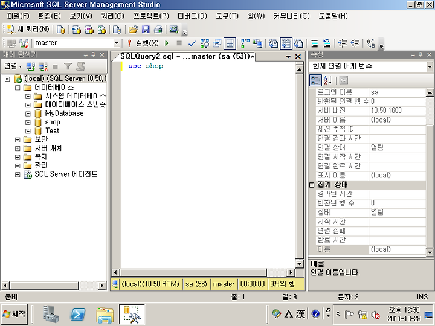Toggle the Results to Grid icon
435x326 pixels.
(x=286, y=43)
